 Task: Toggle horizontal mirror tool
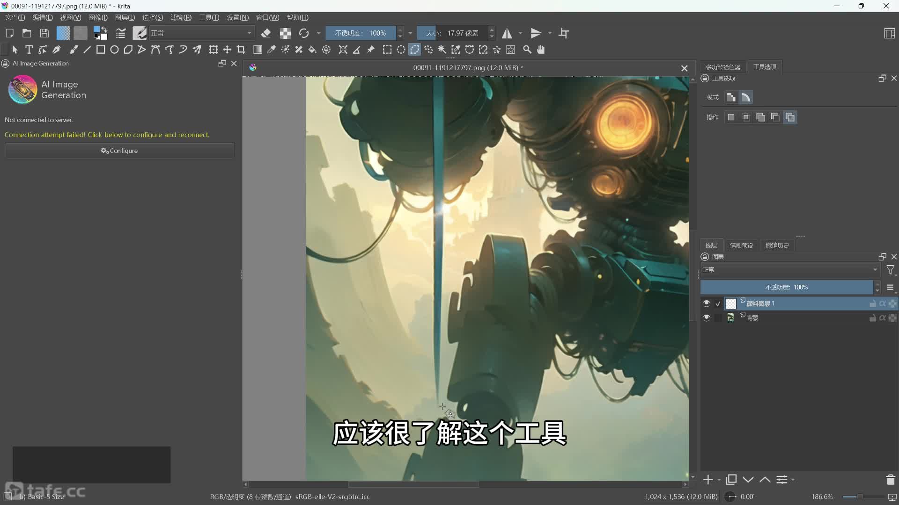(x=507, y=33)
